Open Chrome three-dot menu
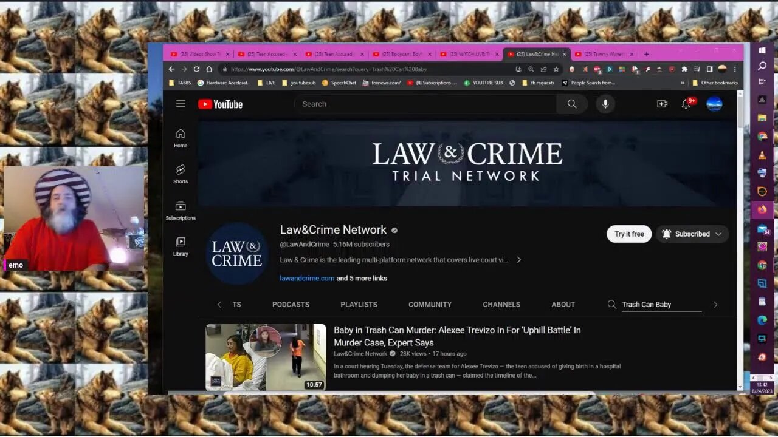The width and height of the screenshot is (778, 437). coord(734,69)
